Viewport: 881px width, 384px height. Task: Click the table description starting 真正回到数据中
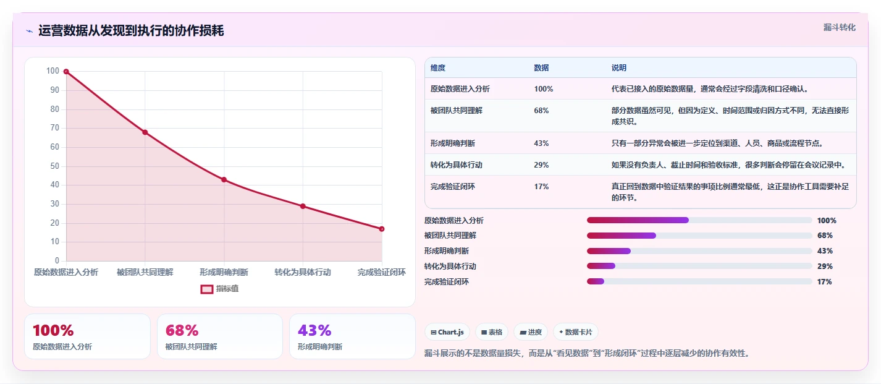(x=730, y=192)
